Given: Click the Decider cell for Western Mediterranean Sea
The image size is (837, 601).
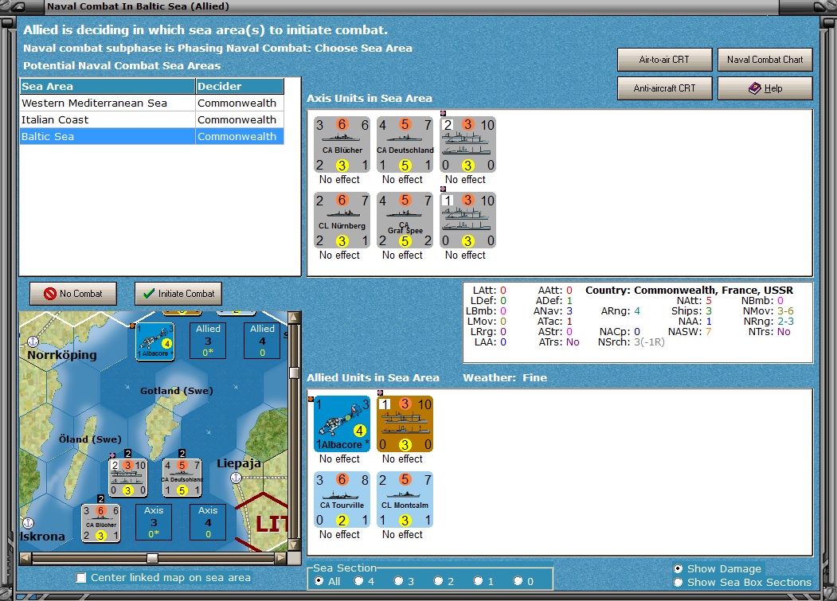Looking at the screenshot, I should click(240, 103).
